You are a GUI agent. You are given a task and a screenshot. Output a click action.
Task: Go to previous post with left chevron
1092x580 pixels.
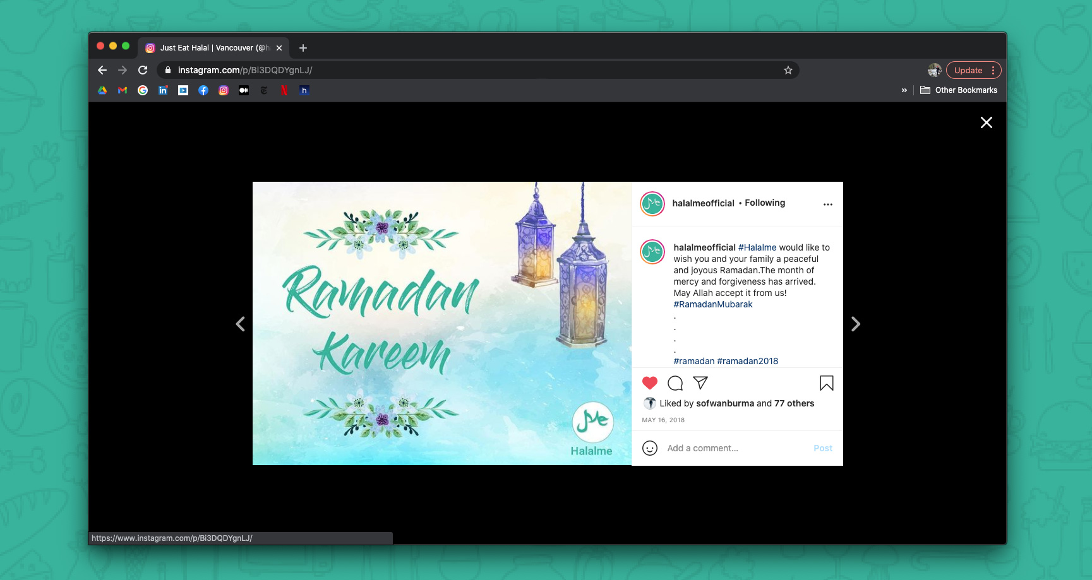(x=240, y=324)
